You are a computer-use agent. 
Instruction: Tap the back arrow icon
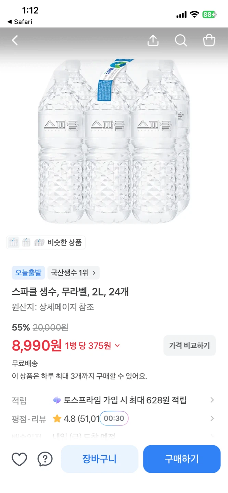(15, 41)
